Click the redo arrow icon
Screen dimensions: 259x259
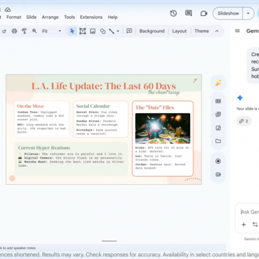point(4,31)
